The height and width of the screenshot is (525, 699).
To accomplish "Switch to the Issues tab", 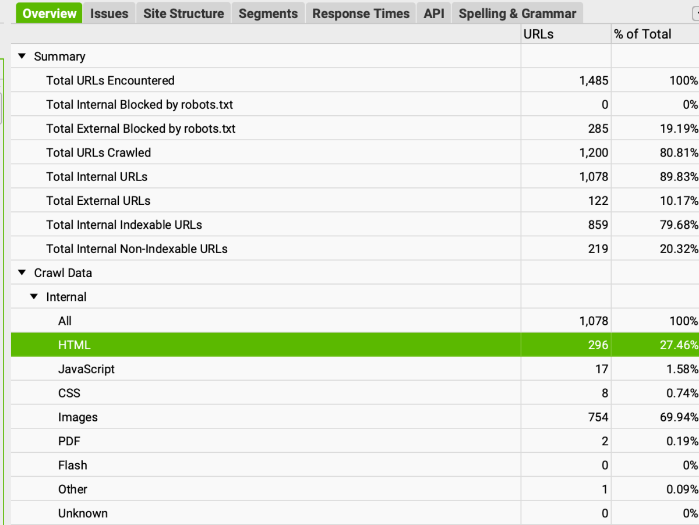I will pos(110,13).
